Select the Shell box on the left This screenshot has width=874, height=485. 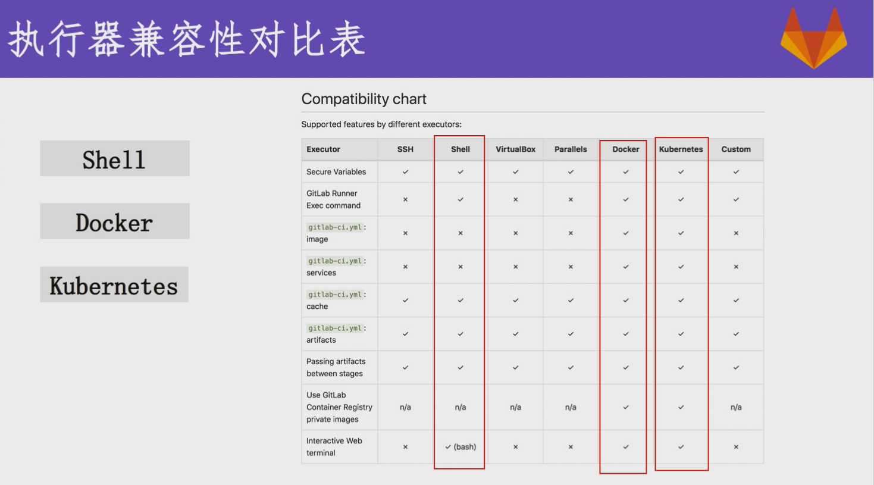tap(114, 159)
